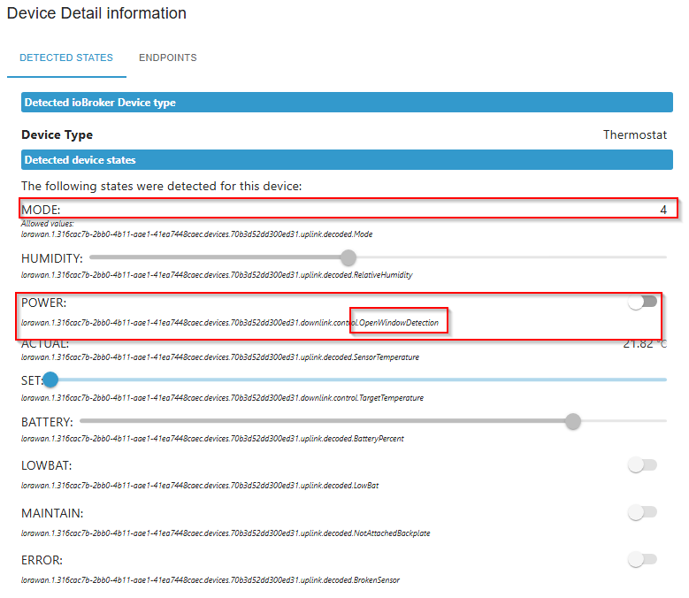The image size is (689, 598).
Task: Click the BatteryPercent state path
Action: coord(212,439)
